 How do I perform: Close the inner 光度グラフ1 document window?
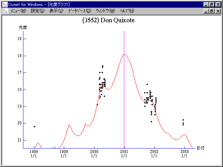[218, 11]
